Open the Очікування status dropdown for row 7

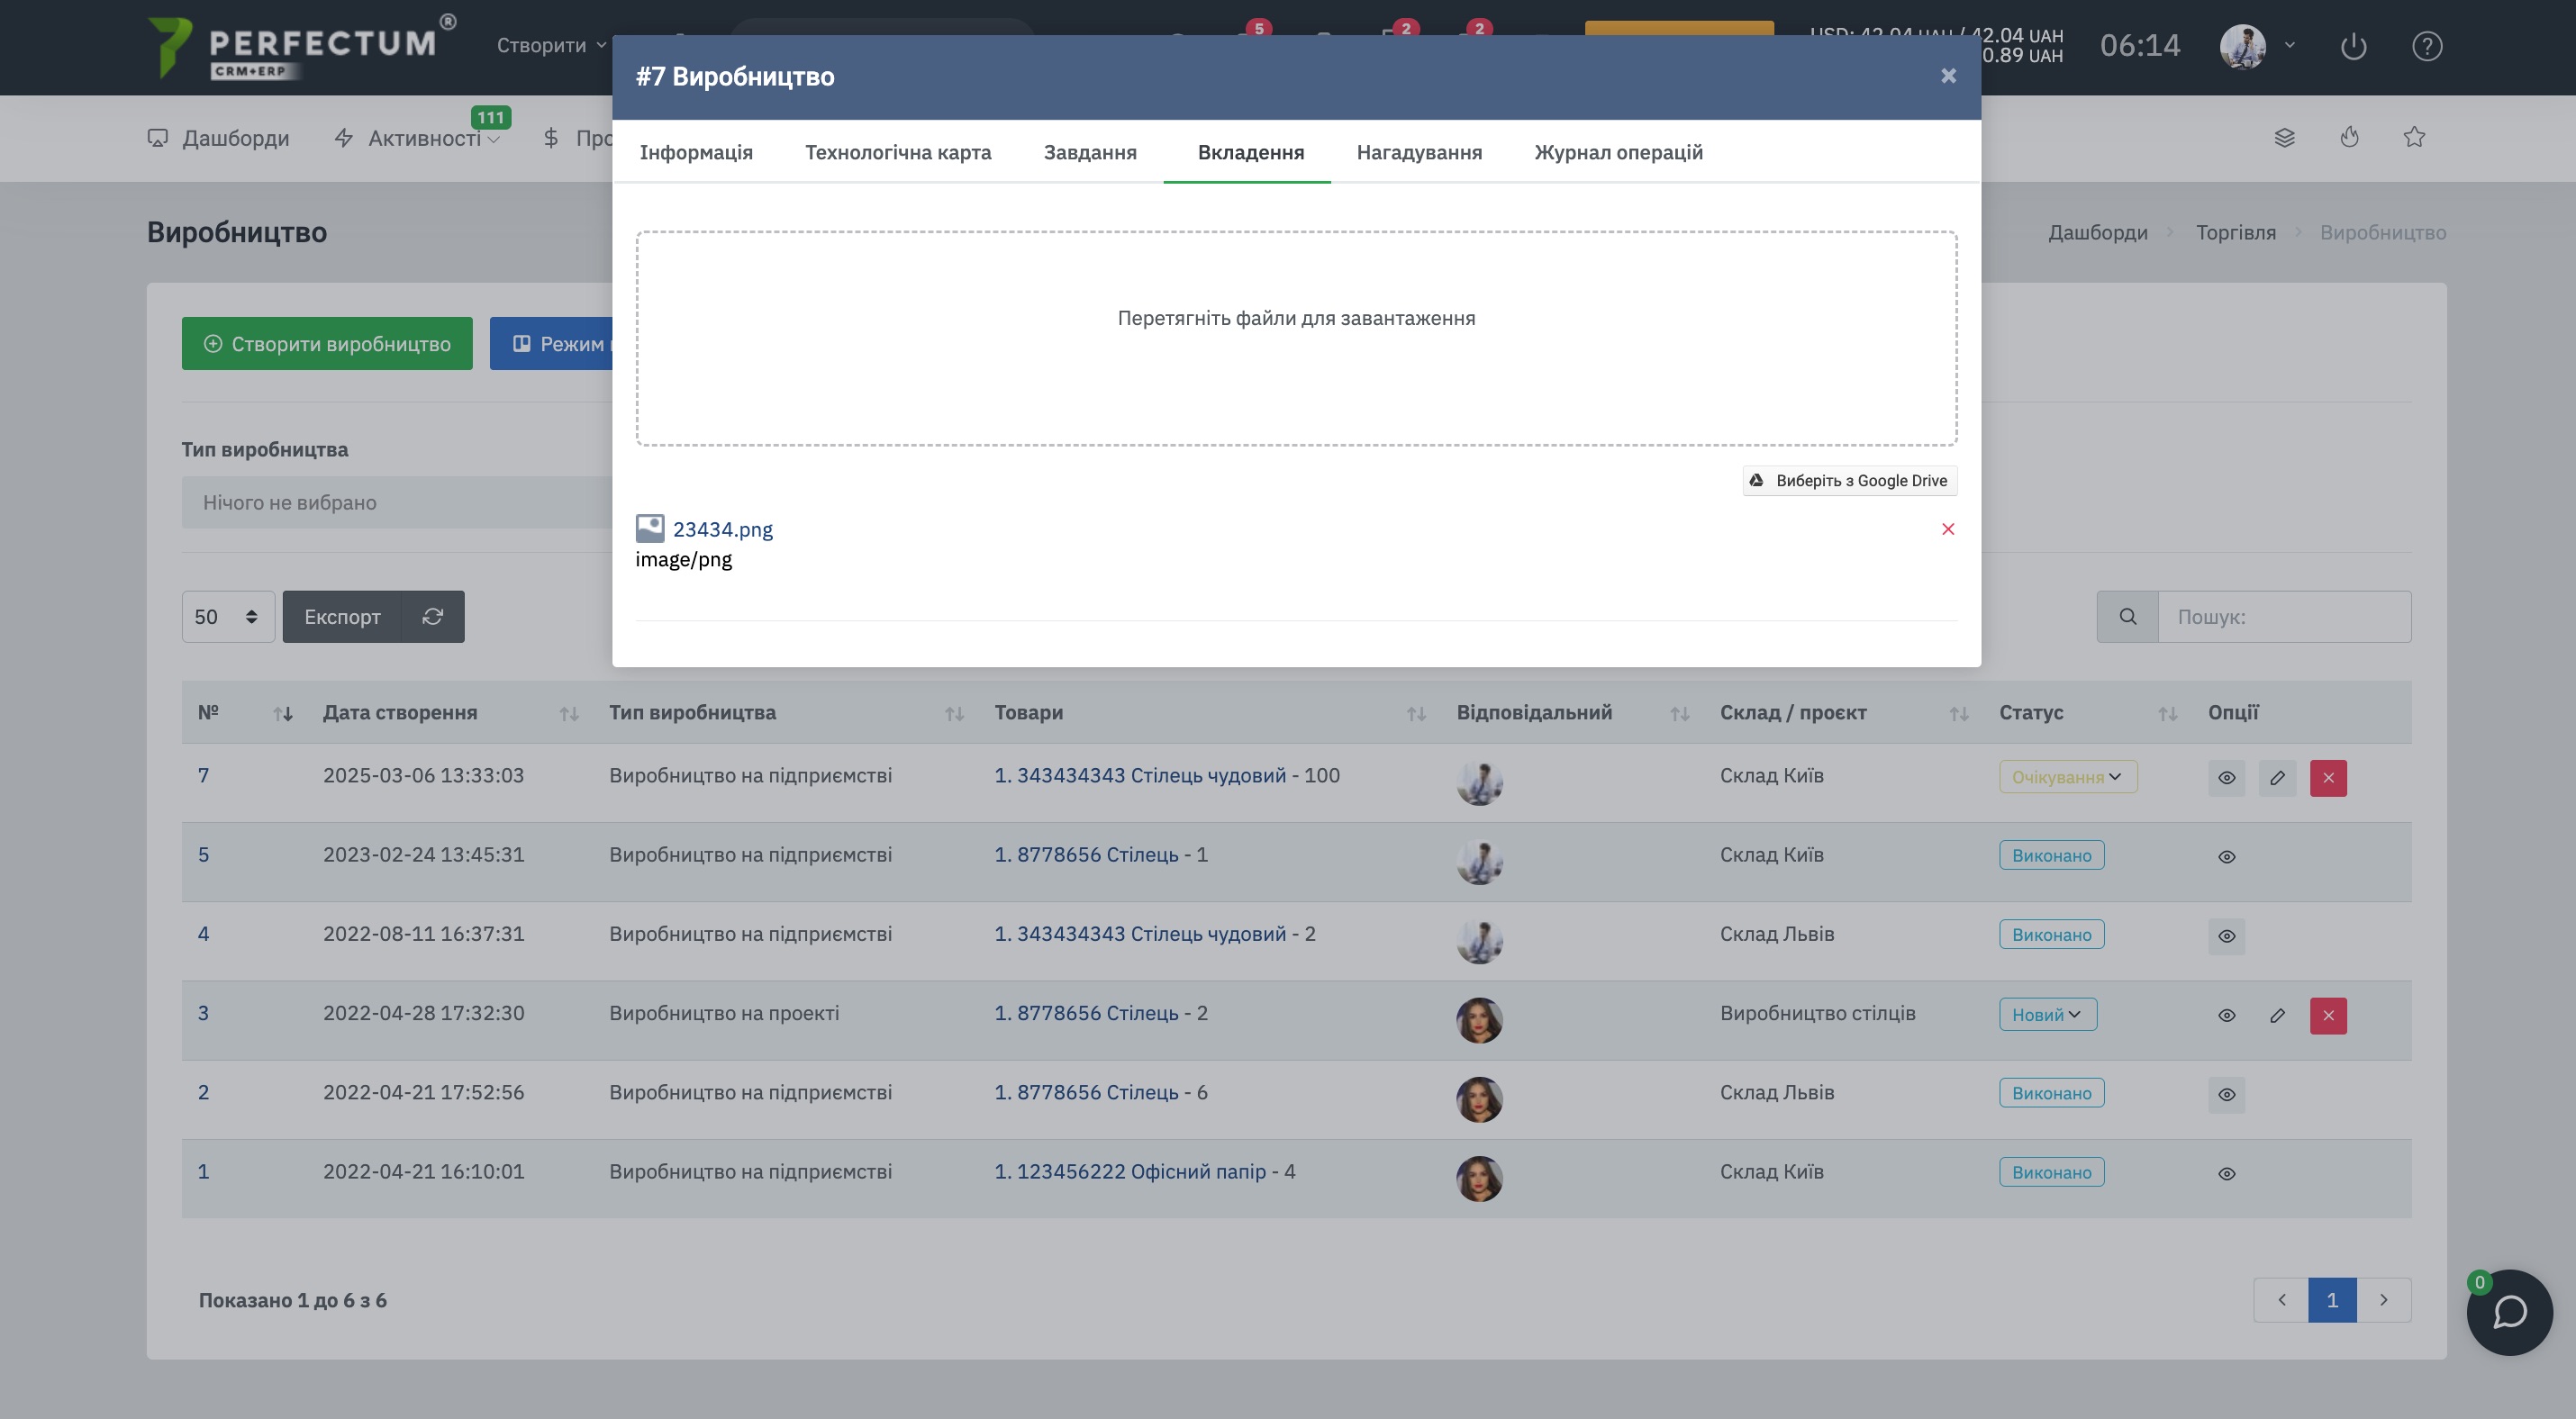[2068, 776]
